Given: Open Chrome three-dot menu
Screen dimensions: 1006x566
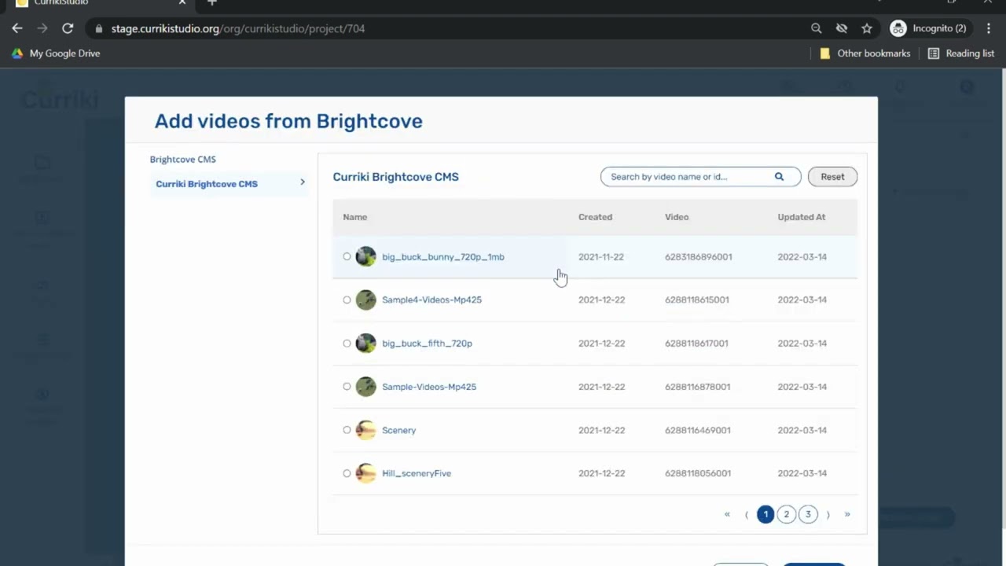Looking at the screenshot, I should click(989, 28).
